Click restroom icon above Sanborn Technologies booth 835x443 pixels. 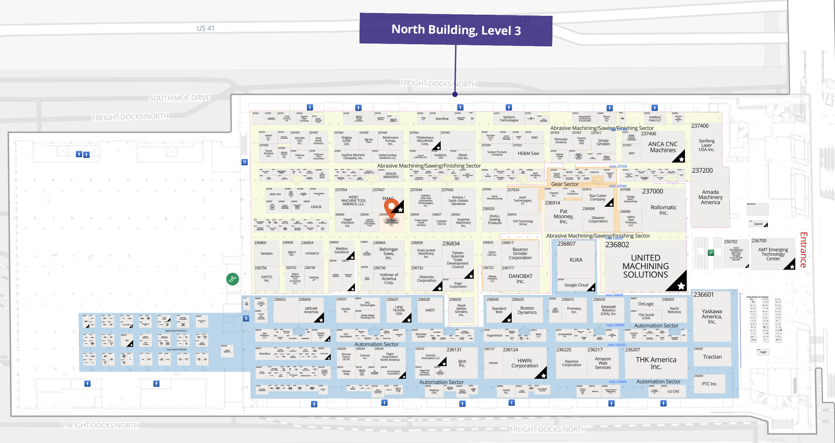tap(509, 107)
